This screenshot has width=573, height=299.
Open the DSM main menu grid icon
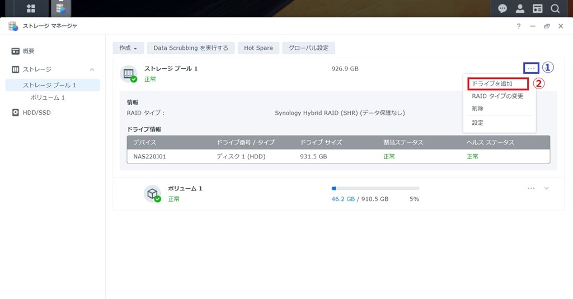31,8
